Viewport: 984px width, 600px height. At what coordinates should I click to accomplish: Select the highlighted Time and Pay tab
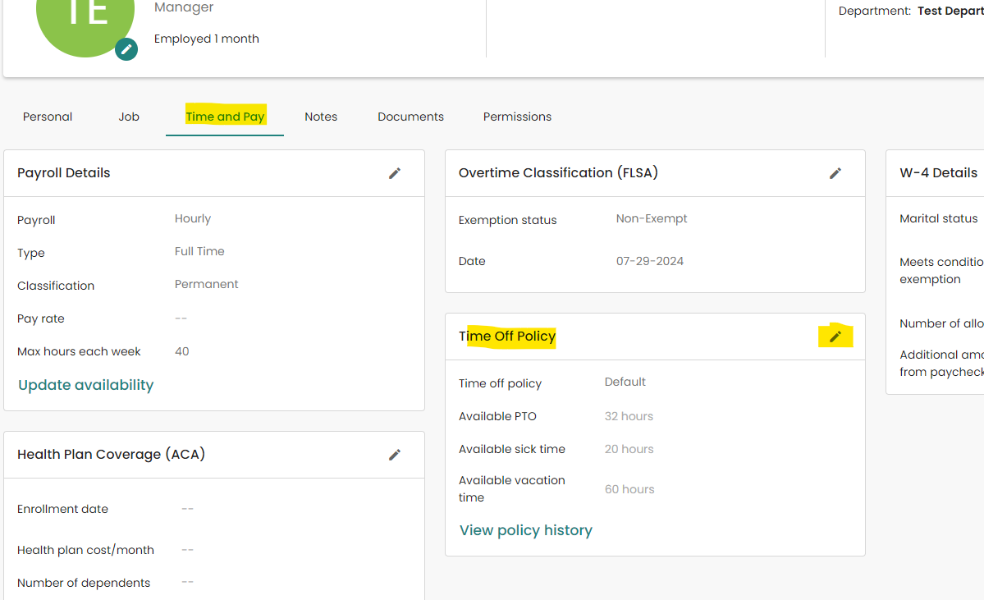pyautogui.click(x=225, y=117)
